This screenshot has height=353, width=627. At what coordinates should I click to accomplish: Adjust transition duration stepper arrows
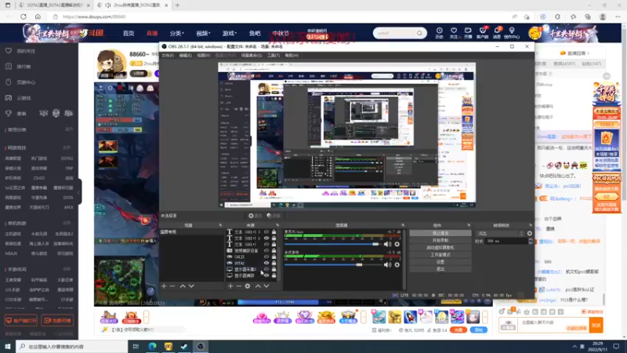[531, 241]
